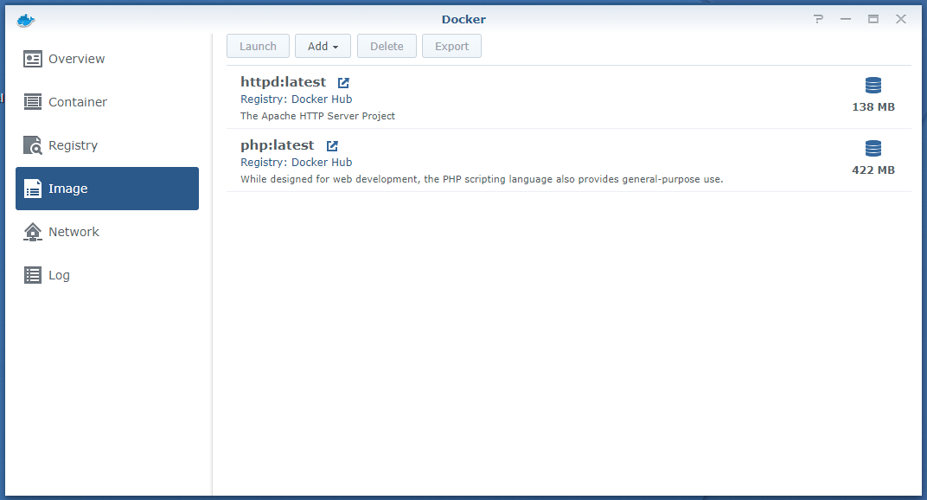Maximize the Docker window

click(x=873, y=19)
